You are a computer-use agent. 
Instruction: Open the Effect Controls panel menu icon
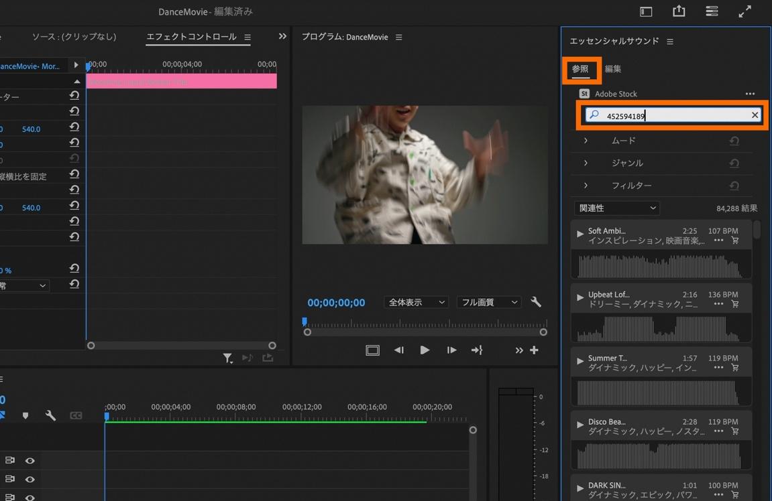point(247,37)
